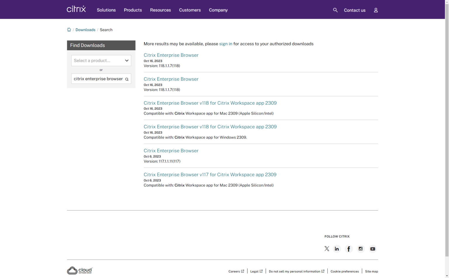Viewport: 449px width, 278px height.
Task: Click the user account profile icon
Action: pyautogui.click(x=376, y=10)
